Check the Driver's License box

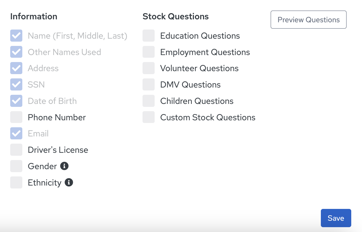point(16,150)
